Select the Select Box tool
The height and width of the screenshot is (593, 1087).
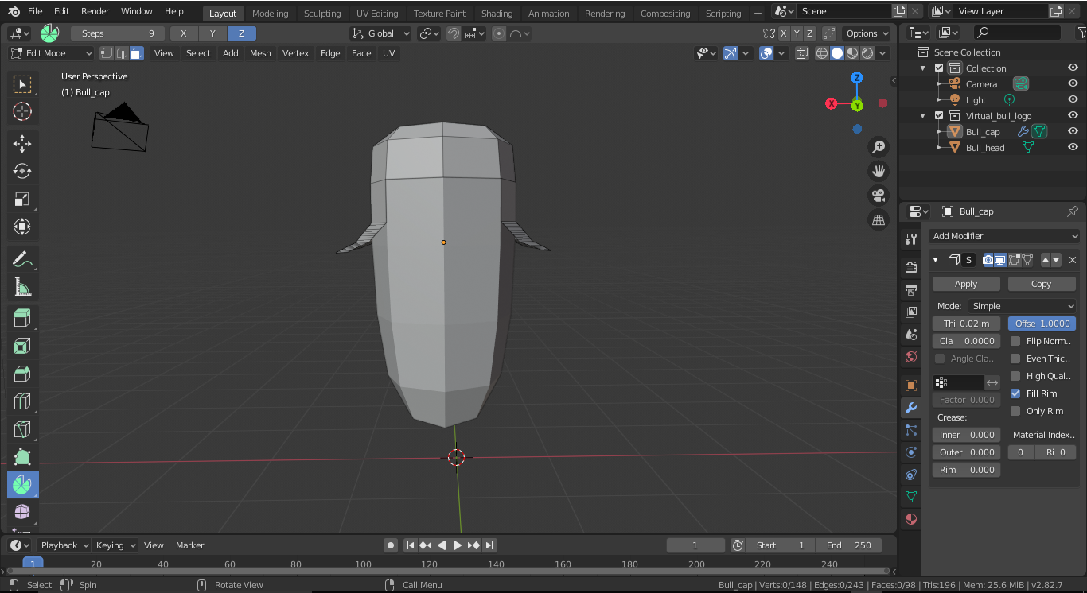pyautogui.click(x=22, y=84)
